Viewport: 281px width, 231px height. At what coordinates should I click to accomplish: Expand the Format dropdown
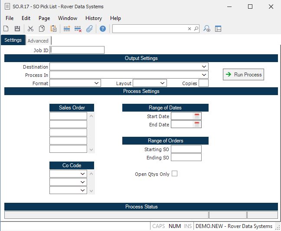point(96,83)
